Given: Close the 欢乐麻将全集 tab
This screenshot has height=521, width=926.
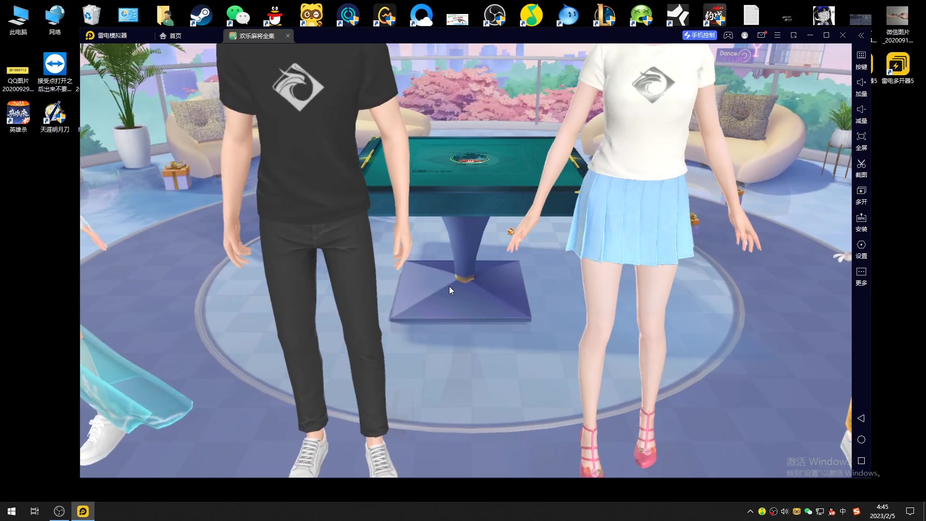Looking at the screenshot, I should [x=288, y=36].
